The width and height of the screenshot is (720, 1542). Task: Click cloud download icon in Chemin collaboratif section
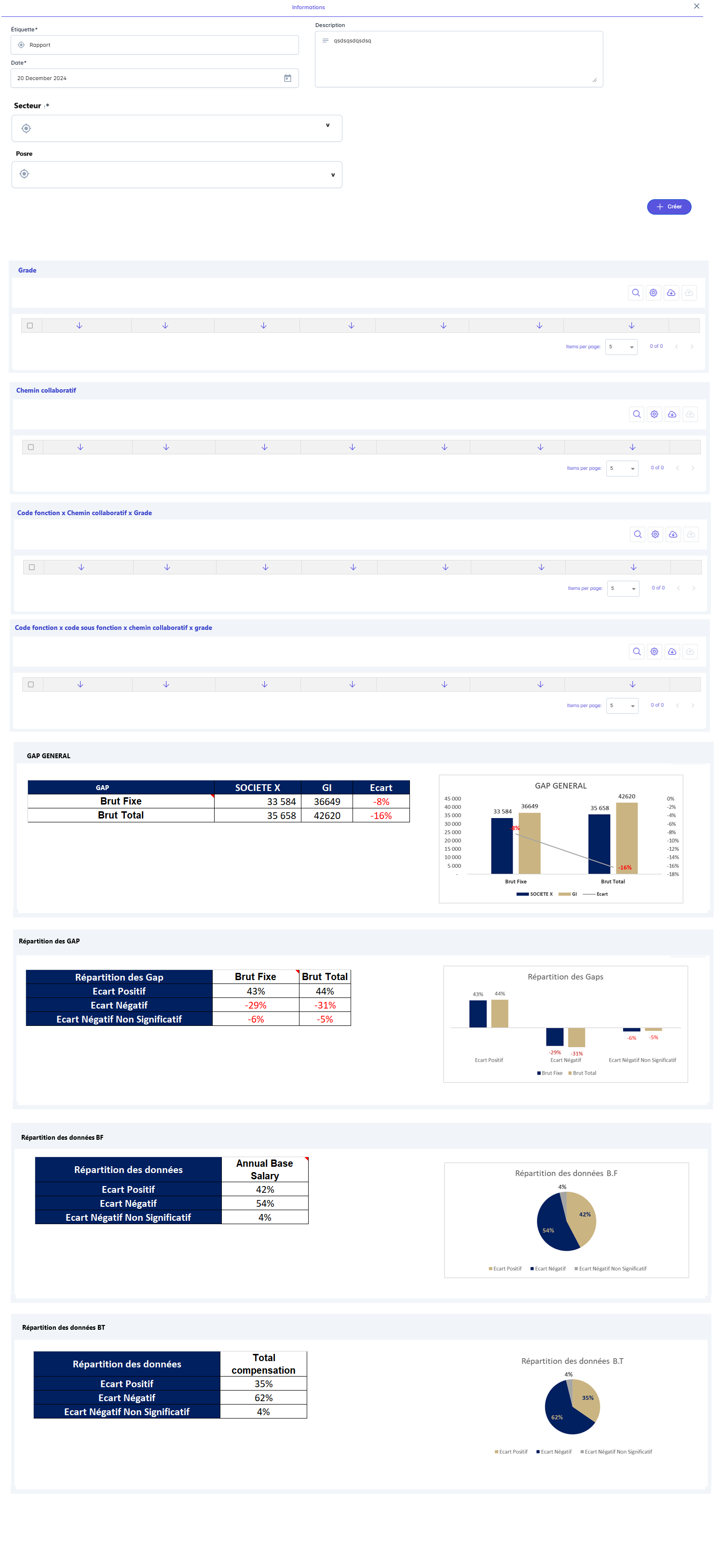[x=672, y=414]
